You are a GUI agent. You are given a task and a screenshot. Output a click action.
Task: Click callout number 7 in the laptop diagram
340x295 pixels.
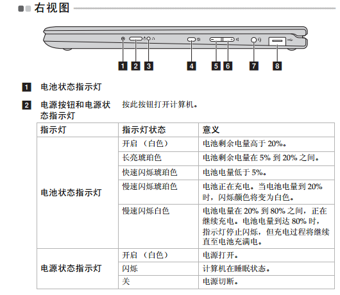(254, 66)
